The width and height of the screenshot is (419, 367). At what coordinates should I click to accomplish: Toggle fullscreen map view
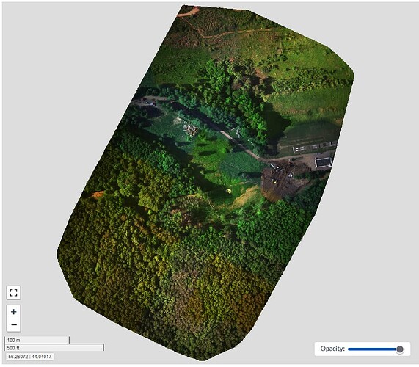pyautogui.click(x=14, y=293)
